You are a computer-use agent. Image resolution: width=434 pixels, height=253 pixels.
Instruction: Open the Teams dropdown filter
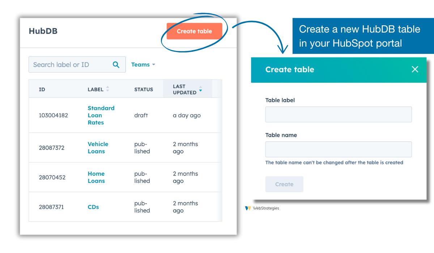point(143,65)
